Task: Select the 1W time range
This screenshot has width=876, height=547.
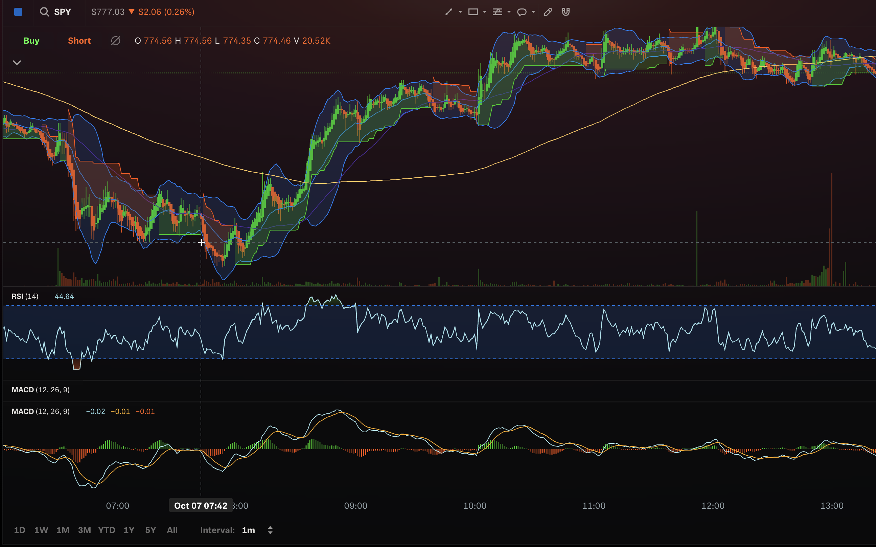Action: click(41, 530)
